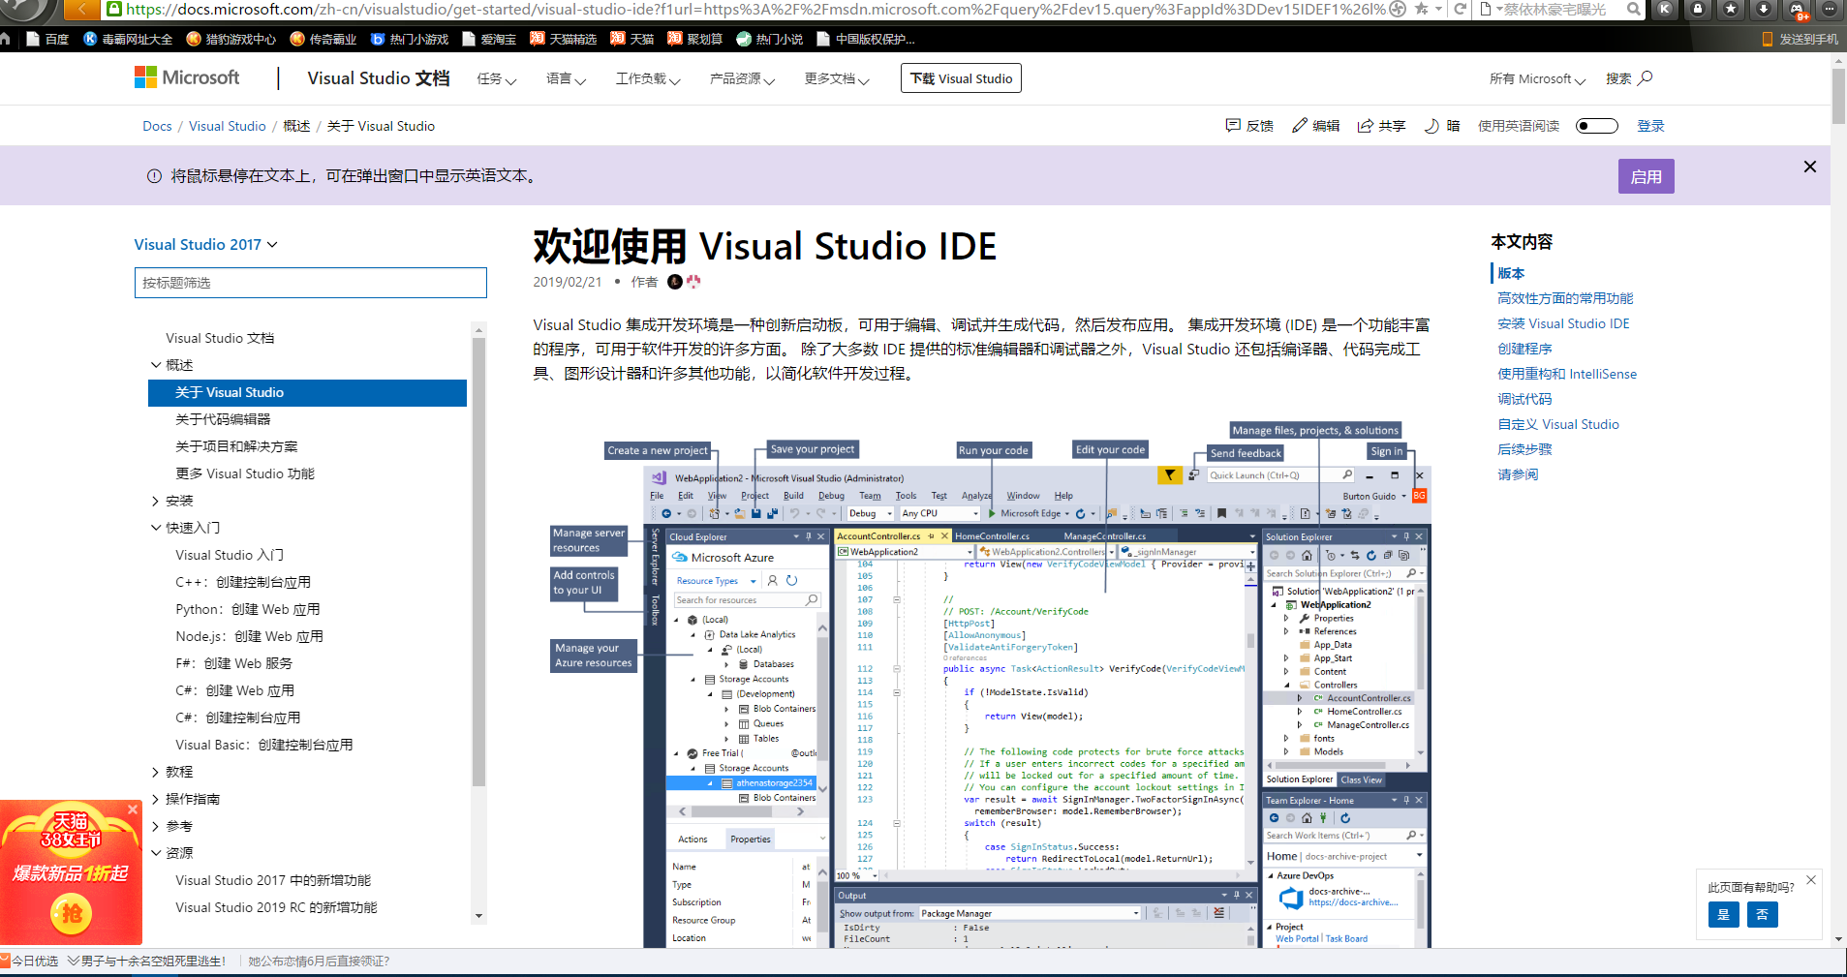This screenshot has height=977, width=1847.
Task: Close the 天猫 advertisement popup
Action: (x=133, y=809)
